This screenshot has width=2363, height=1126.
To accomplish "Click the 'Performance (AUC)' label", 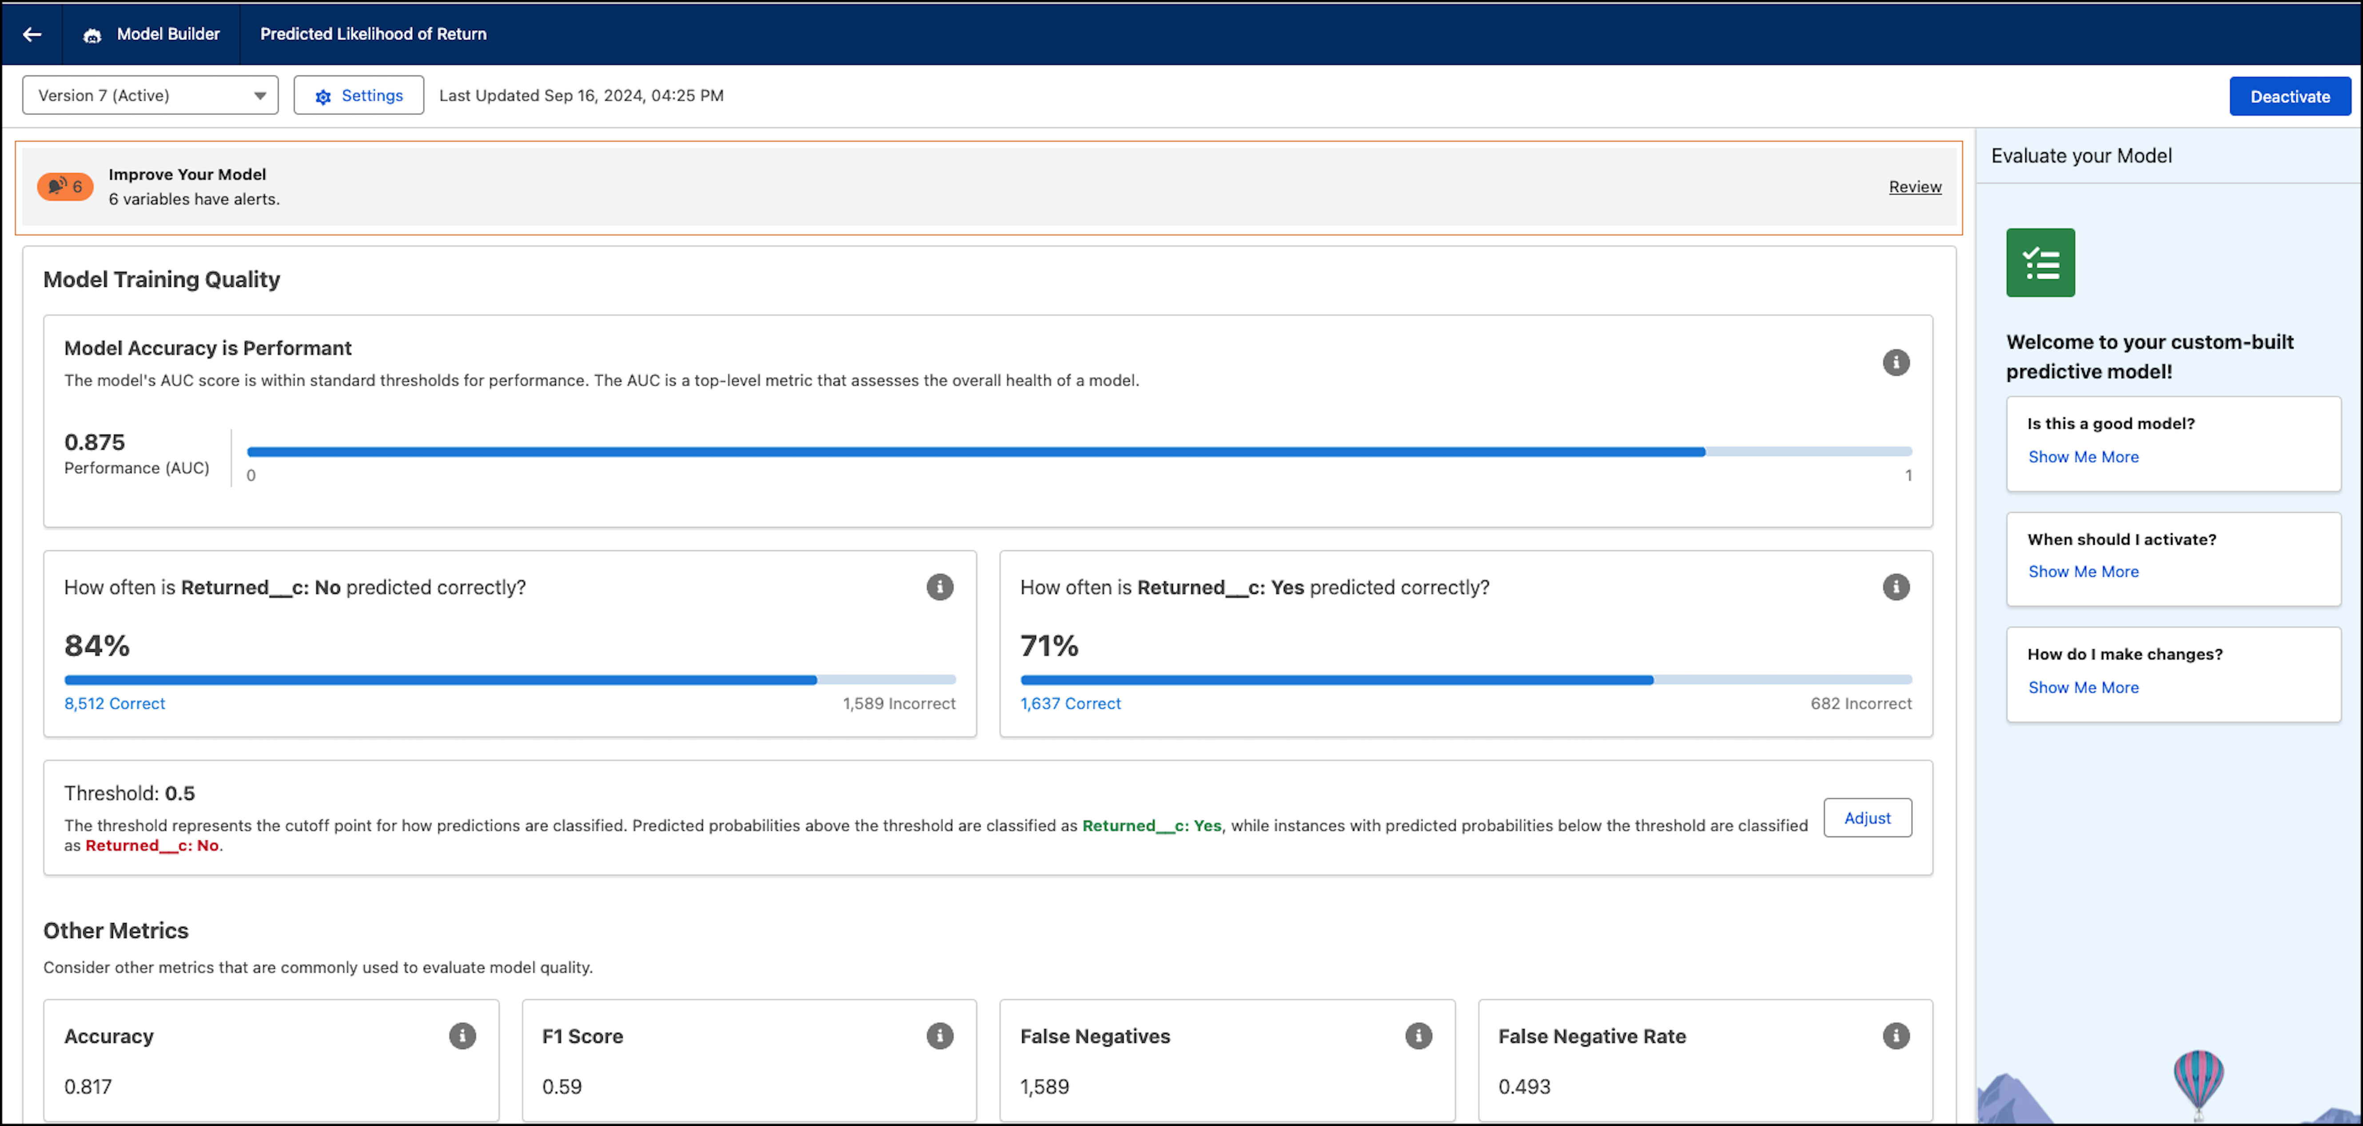I will pos(137,468).
